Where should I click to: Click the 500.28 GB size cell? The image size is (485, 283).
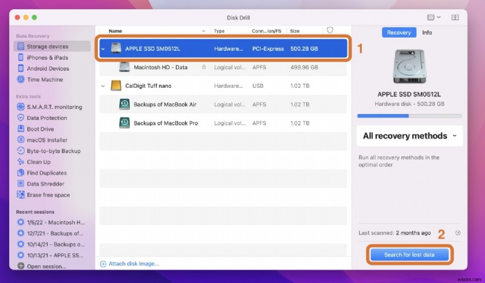click(304, 49)
